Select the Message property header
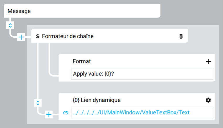The width and height of the screenshot is (223, 128). tap(19, 11)
